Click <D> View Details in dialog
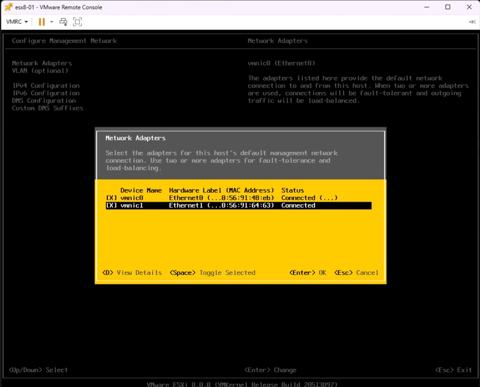The width and height of the screenshot is (480, 387). pos(132,272)
